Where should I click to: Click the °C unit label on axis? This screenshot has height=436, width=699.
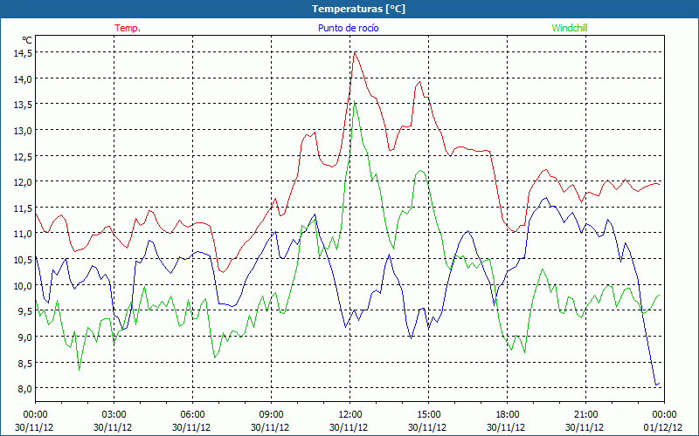click(27, 40)
